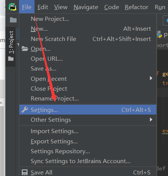Click the floppy disk Save All icon
This screenshot has height=176, width=168.
(25, 172)
